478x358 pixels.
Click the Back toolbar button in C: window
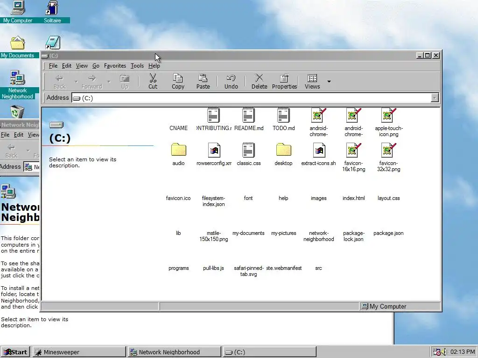click(59, 81)
